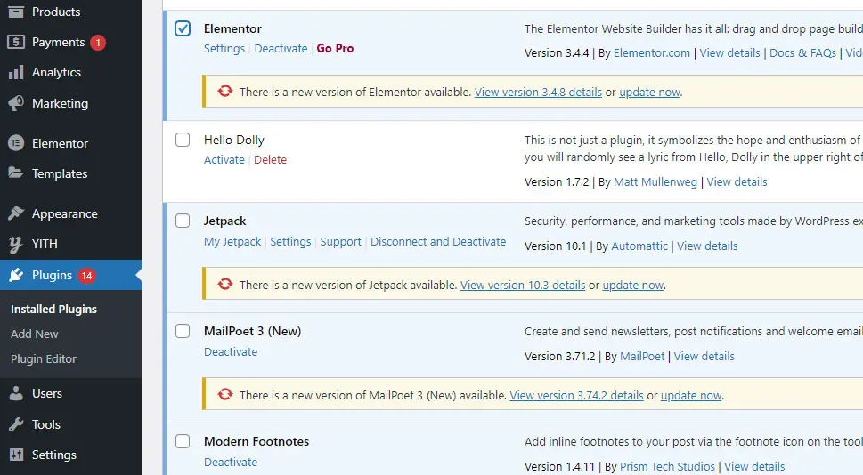Click the Plugins plug icon

[16, 274]
